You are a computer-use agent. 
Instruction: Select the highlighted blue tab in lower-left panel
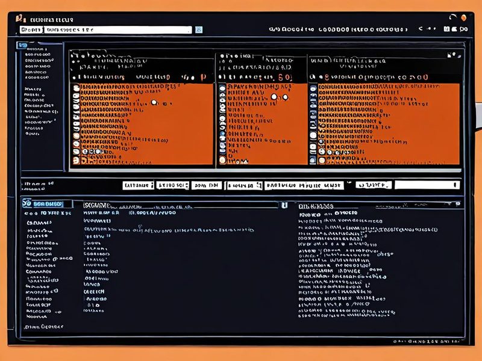[48, 203]
